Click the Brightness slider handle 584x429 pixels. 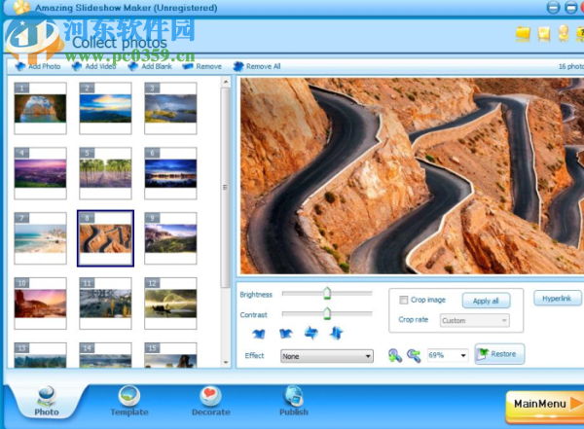[327, 294]
